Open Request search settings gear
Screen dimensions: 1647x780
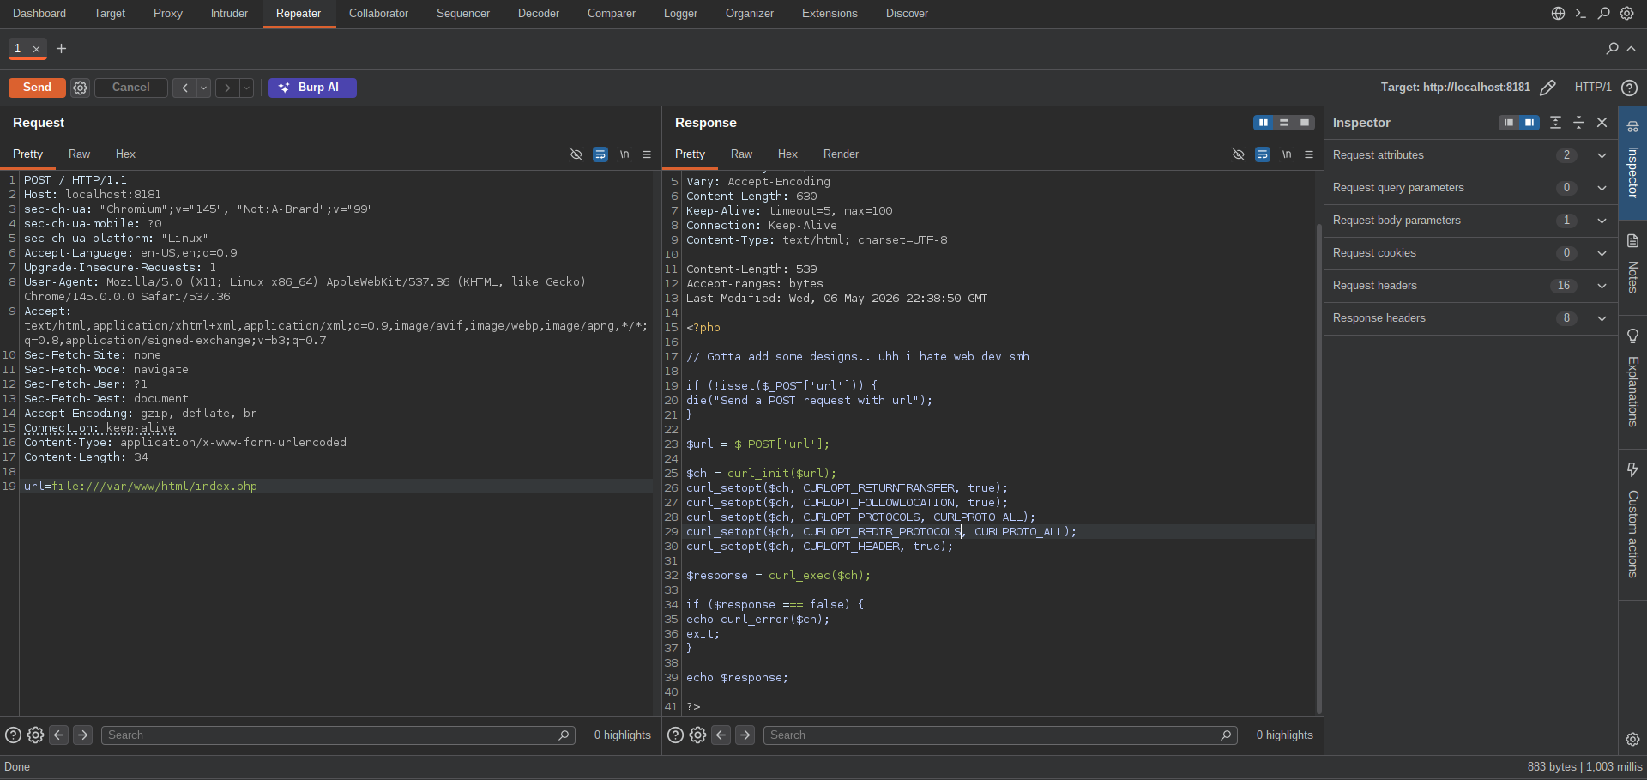click(x=35, y=735)
